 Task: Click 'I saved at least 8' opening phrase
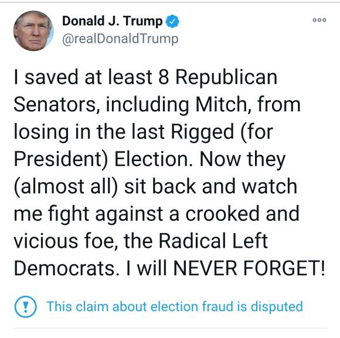[x=91, y=77]
